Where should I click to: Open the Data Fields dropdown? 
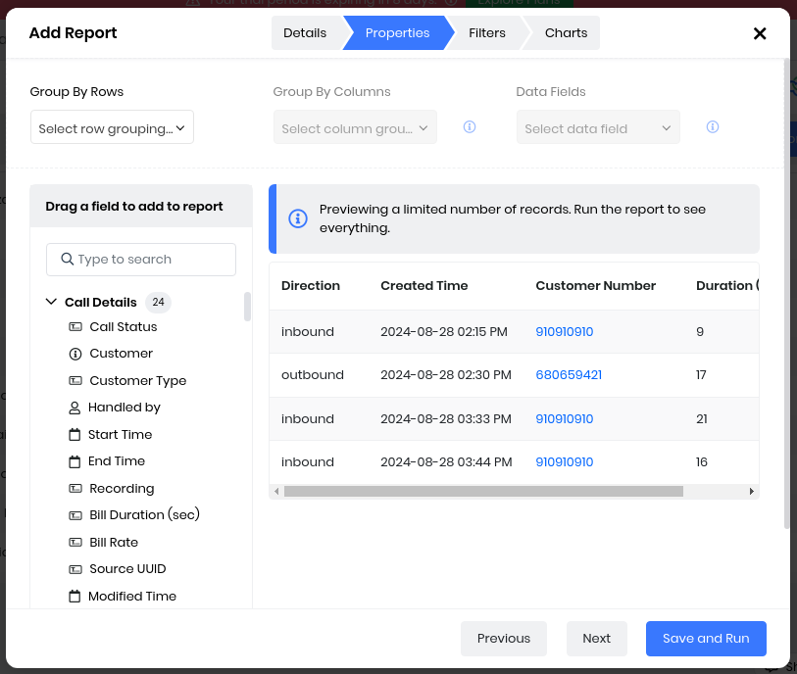[x=598, y=128]
